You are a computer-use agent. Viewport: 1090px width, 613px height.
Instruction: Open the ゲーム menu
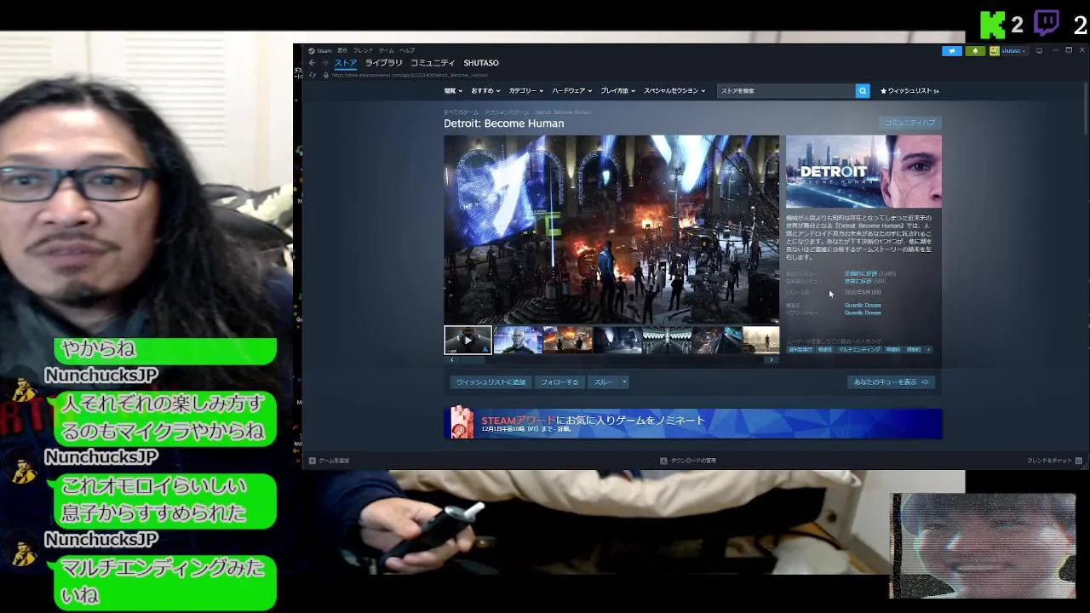tap(387, 50)
